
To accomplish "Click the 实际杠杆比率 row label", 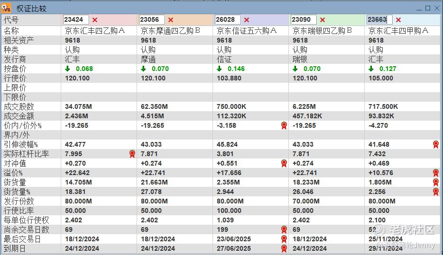I will [x=26, y=154].
